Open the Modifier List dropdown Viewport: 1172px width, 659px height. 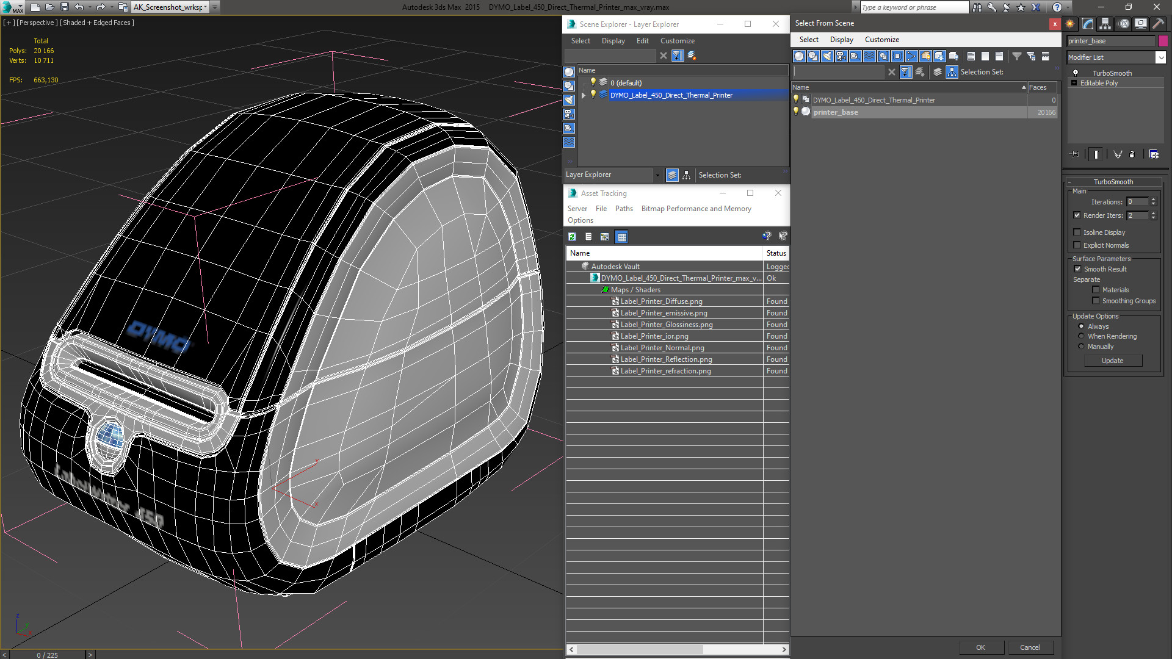pos(1160,57)
